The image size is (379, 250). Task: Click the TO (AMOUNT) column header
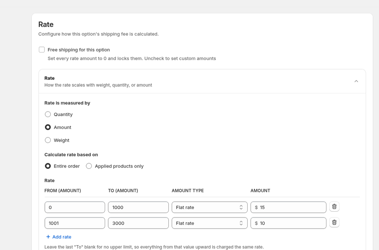tap(123, 191)
